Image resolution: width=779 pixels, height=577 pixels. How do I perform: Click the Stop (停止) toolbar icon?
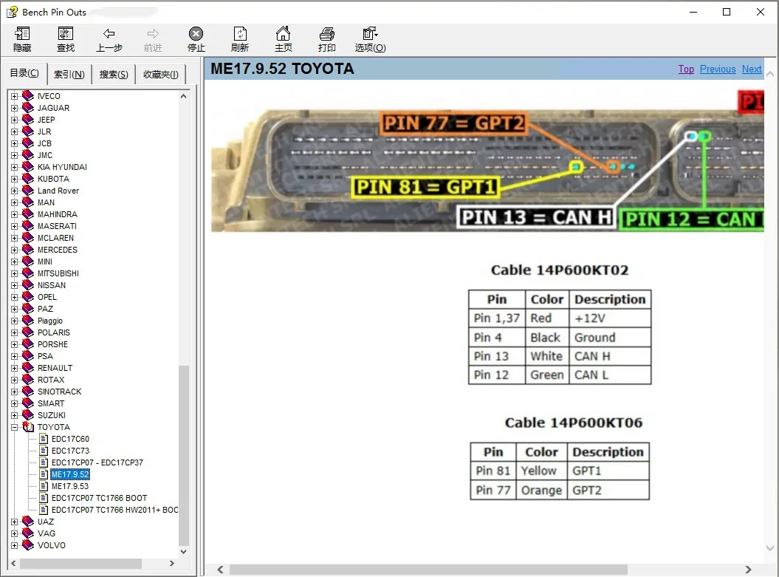[196, 34]
